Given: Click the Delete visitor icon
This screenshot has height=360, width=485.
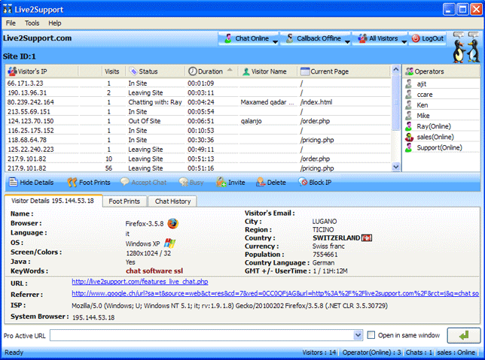Looking at the screenshot, I should 261,182.
